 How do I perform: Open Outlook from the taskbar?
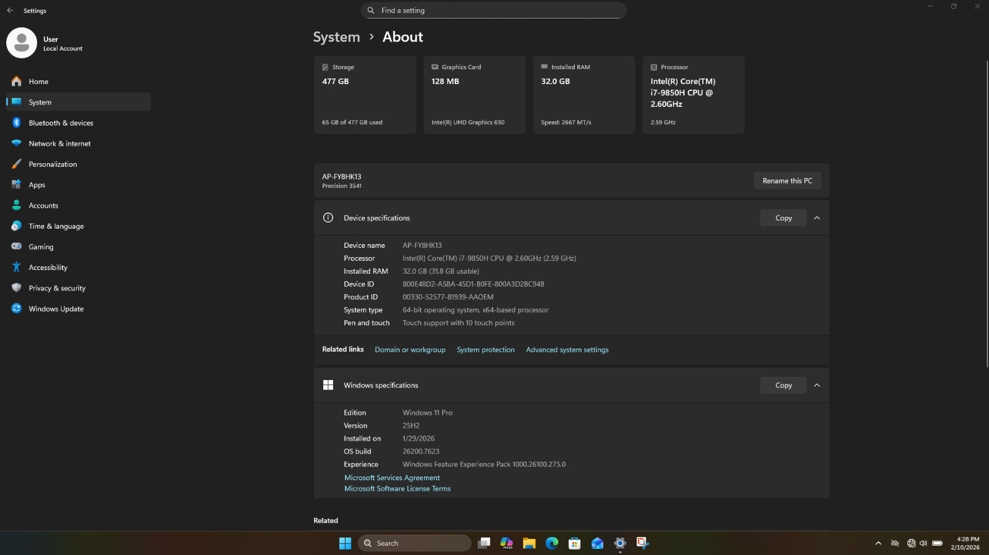[597, 543]
